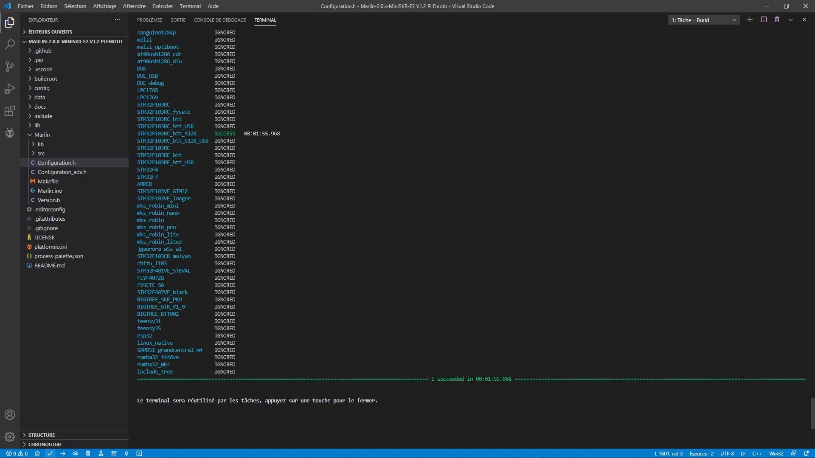815x458 pixels.
Task: Expand the ÉDITEURS OUVERTS section
Action: [x=74, y=32]
